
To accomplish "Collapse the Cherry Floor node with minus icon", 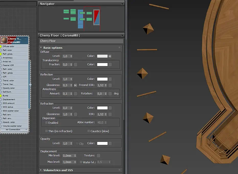I will point(26,39).
